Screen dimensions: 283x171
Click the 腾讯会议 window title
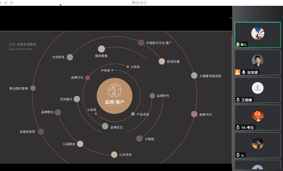tap(139, 3)
